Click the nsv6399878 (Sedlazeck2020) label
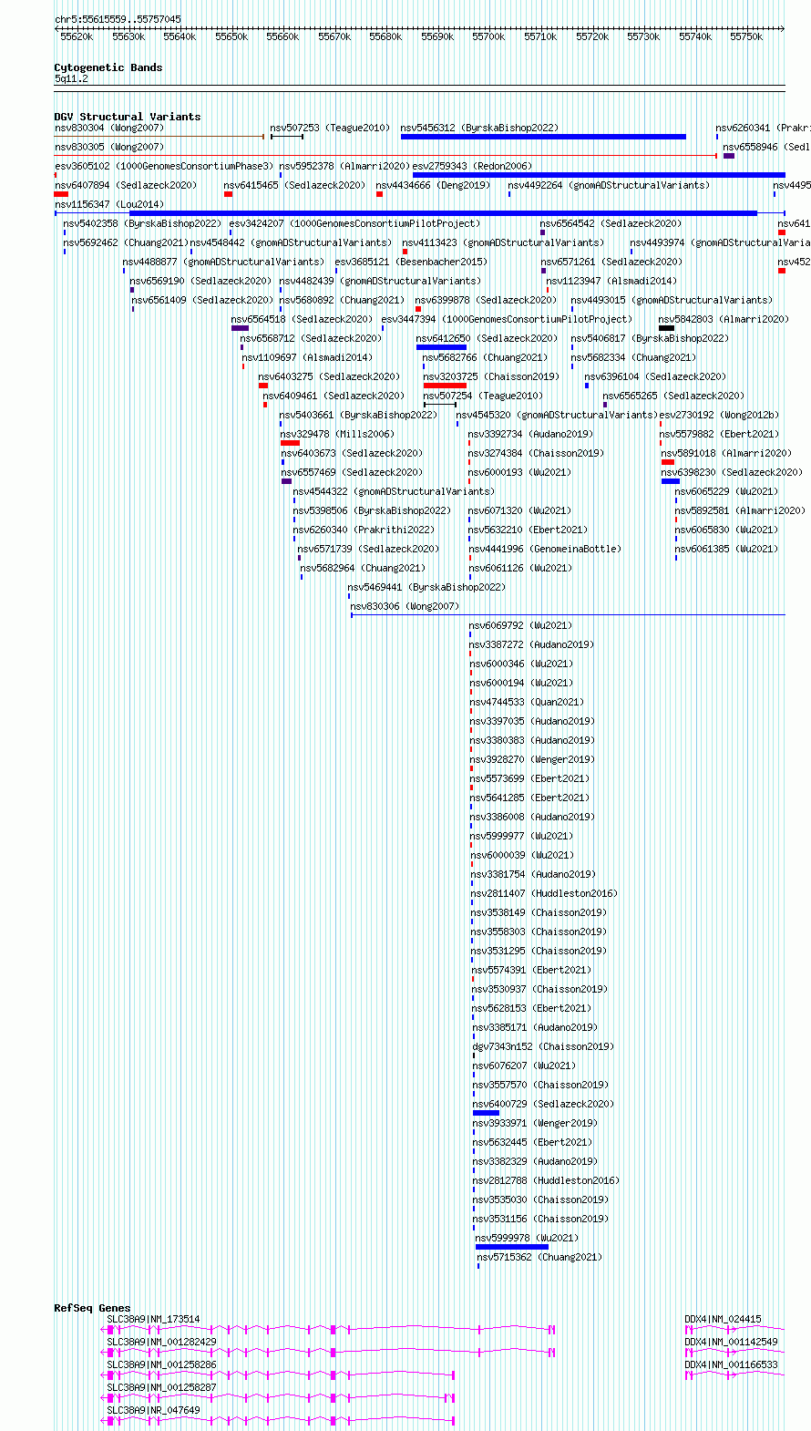Viewport: 811px width, 1431px height. click(486, 300)
